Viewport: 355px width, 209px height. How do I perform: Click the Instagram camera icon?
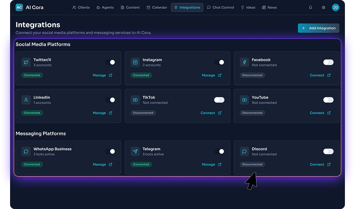pyautogui.click(x=135, y=62)
